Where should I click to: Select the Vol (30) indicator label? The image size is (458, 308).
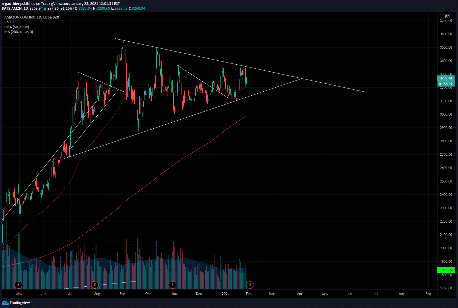click(10, 22)
